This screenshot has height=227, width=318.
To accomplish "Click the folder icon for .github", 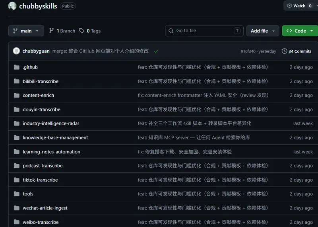I will (x=17, y=67).
